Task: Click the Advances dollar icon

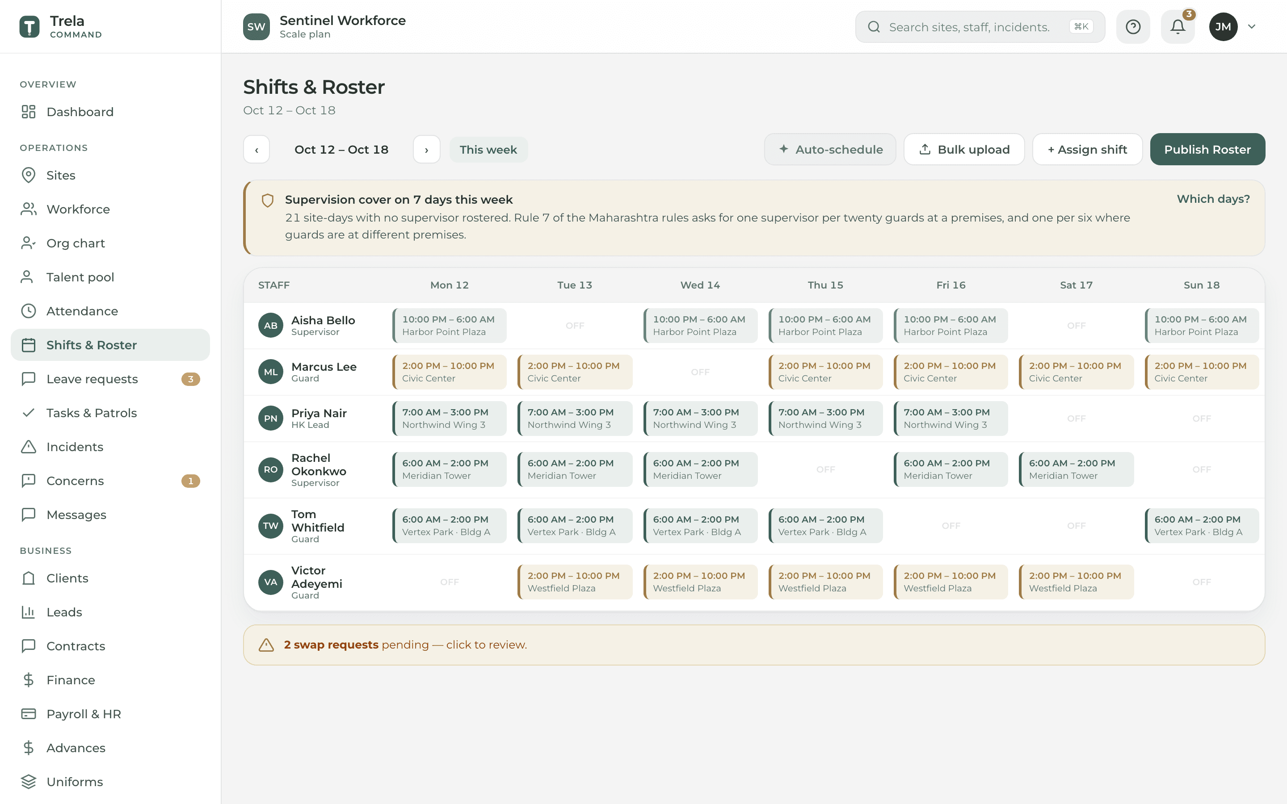Action: [28, 748]
